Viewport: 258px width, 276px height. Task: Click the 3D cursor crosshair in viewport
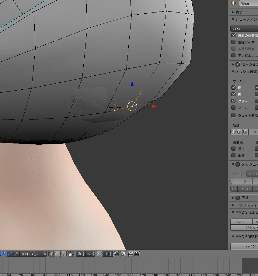click(115, 107)
